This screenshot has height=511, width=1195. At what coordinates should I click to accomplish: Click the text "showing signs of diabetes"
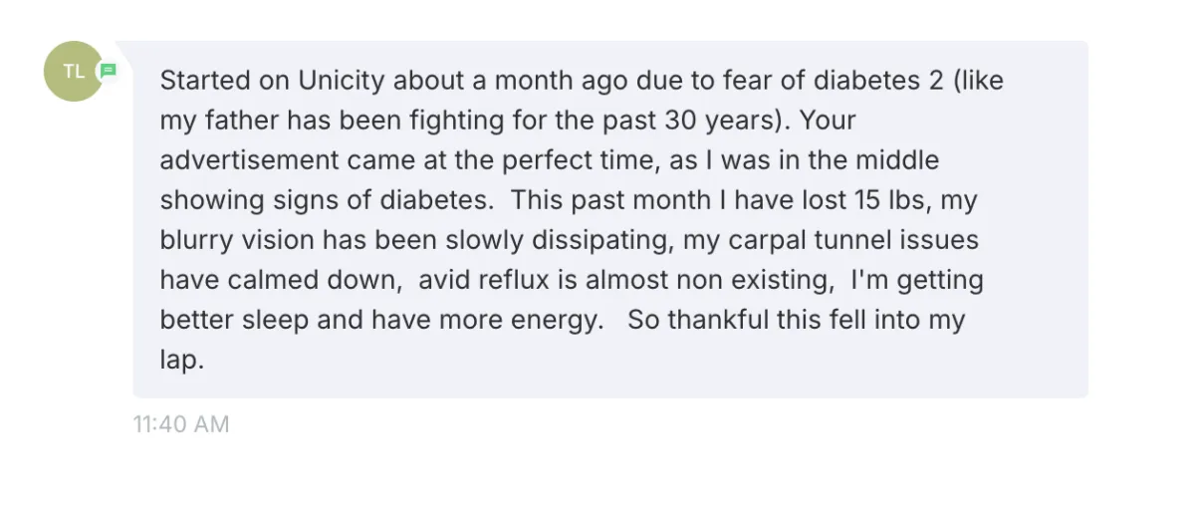coord(326,200)
